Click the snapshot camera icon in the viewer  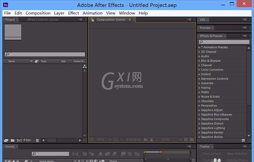point(146,140)
